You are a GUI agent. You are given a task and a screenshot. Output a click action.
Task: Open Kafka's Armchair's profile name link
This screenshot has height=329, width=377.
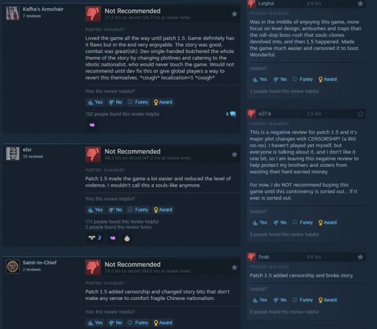[x=43, y=9]
